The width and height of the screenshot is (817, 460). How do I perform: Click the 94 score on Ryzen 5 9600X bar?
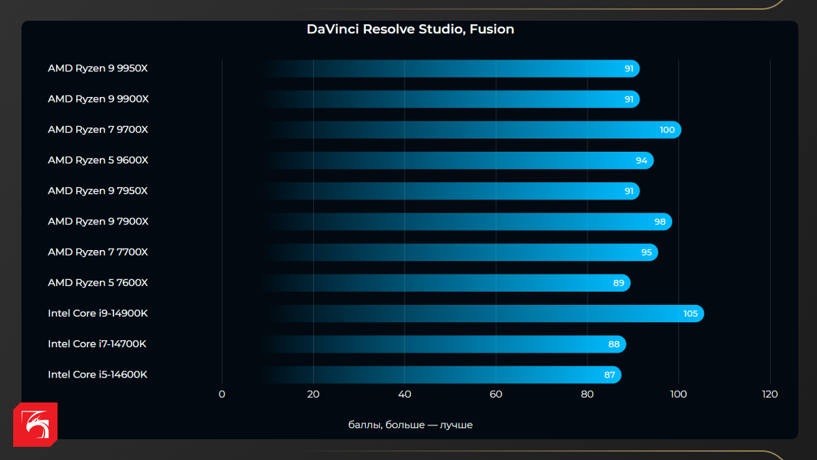pyautogui.click(x=642, y=161)
